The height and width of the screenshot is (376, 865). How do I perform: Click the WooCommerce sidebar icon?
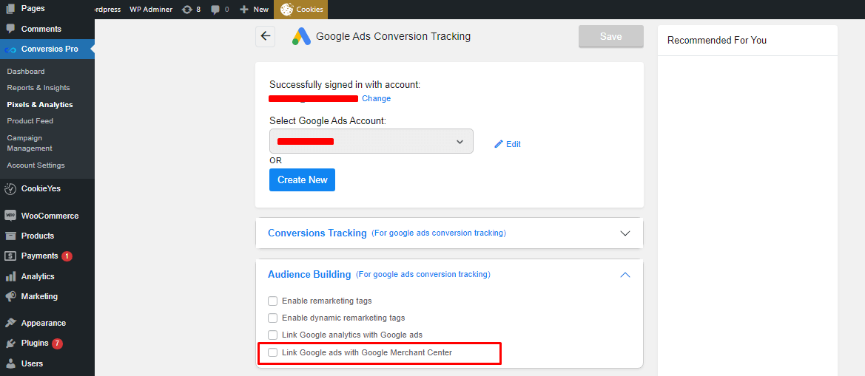(10, 216)
